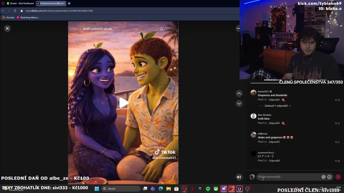Like ☆Mirre☆'s comment
The width and height of the screenshot is (344, 193).
pyautogui.click(x=336, y=142)
